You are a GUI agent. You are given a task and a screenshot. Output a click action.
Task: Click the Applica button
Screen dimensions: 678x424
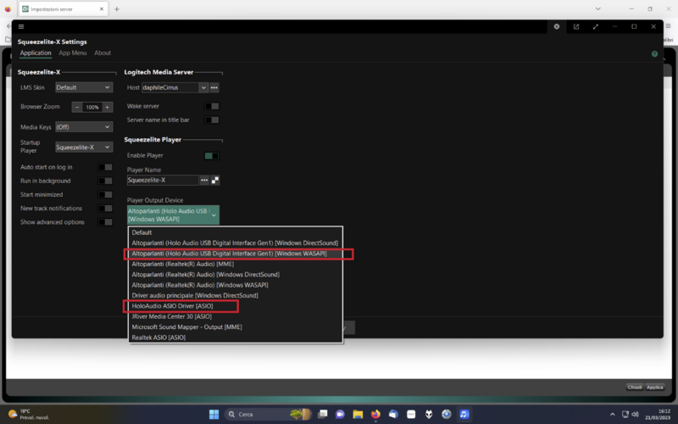point(655,388)
